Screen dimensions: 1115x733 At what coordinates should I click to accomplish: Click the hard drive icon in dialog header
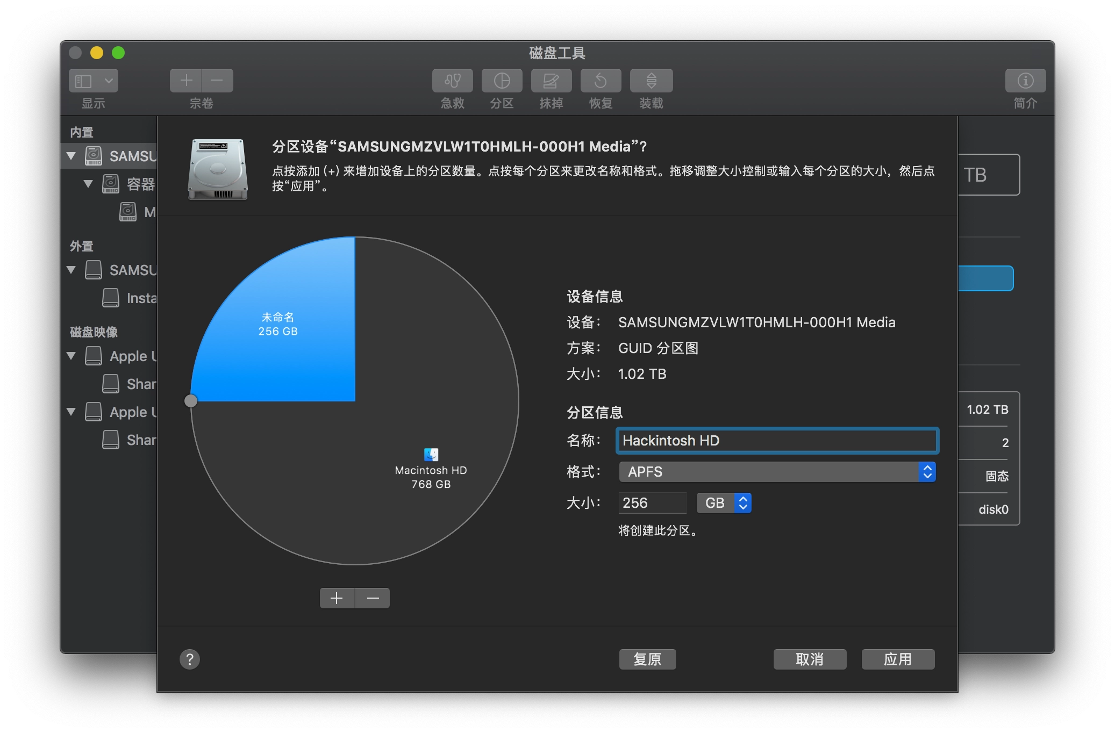point(218,169)
